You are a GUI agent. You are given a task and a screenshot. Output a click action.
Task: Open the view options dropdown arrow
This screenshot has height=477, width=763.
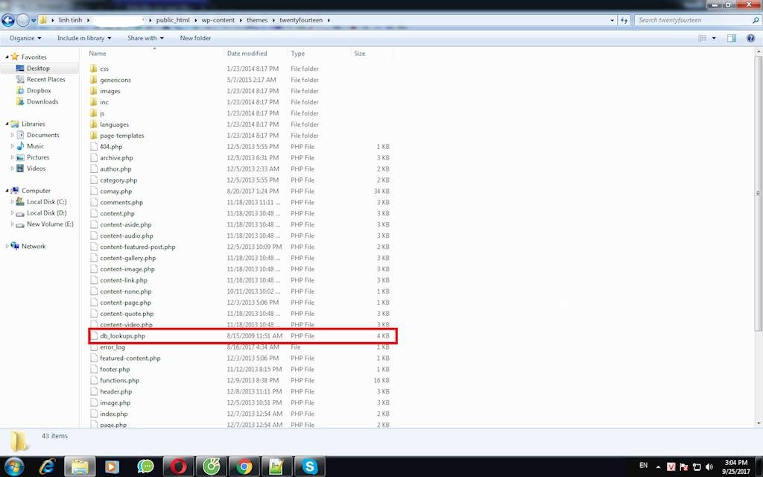pos(715,38)
